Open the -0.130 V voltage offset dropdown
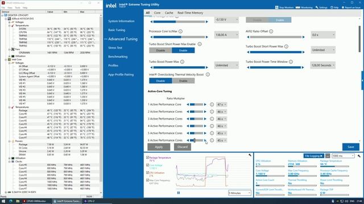 (226, 20)
